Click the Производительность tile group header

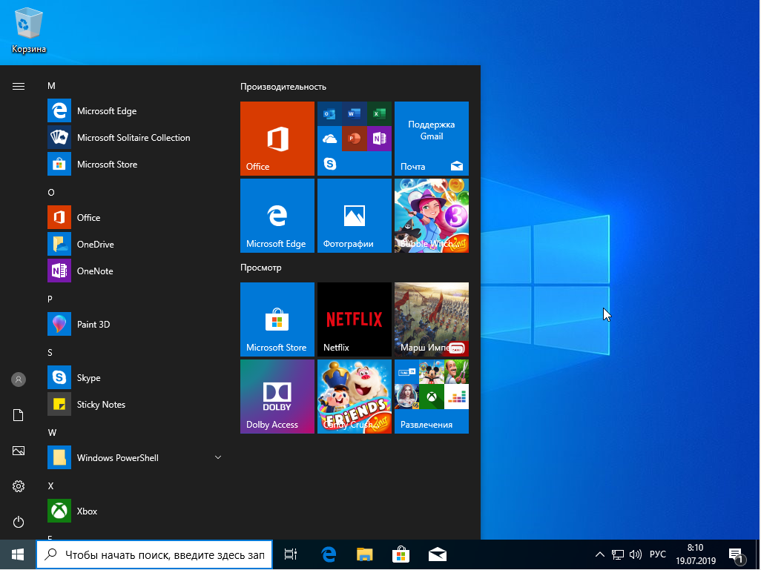tap(283, 87)
